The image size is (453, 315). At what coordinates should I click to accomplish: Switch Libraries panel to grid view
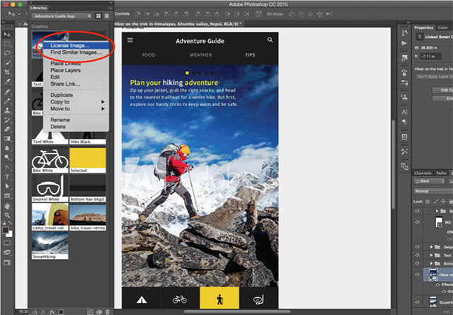coord(98,16)
